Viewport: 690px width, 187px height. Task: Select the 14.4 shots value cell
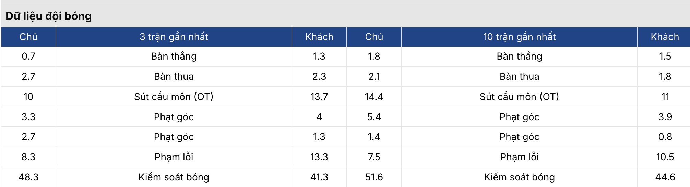(x=374, y=97)
